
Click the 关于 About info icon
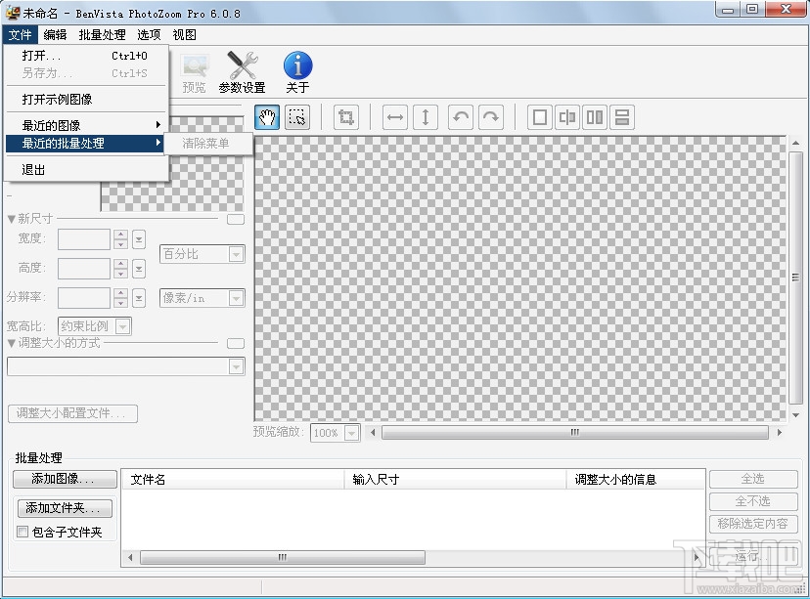tap(297, 68)
